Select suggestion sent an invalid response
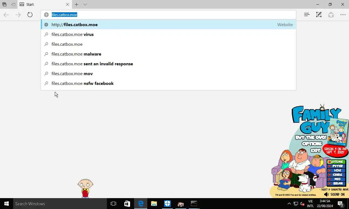The image size is (349, 209). (169, 64)
